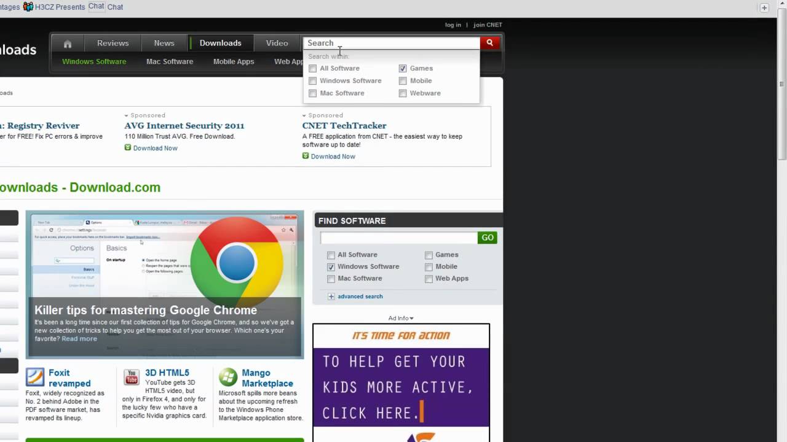This screenshot has height=442, width=787.
Task: Open Killer tips for mastering Google Chrome
Action: [x=146, y=310]
